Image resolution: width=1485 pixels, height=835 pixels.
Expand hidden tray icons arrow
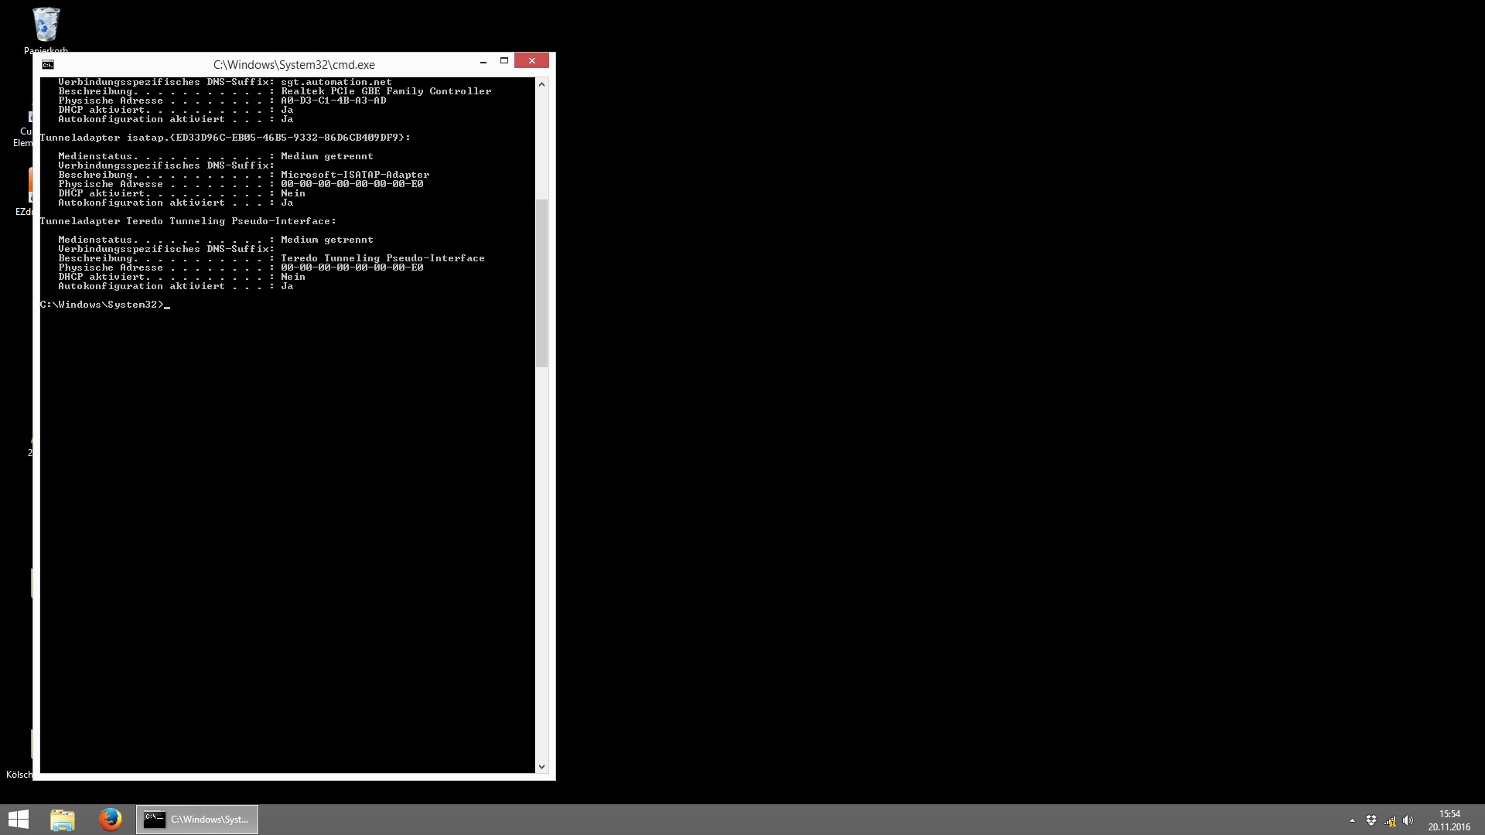pyautogui.click(x=1352, y=820)
